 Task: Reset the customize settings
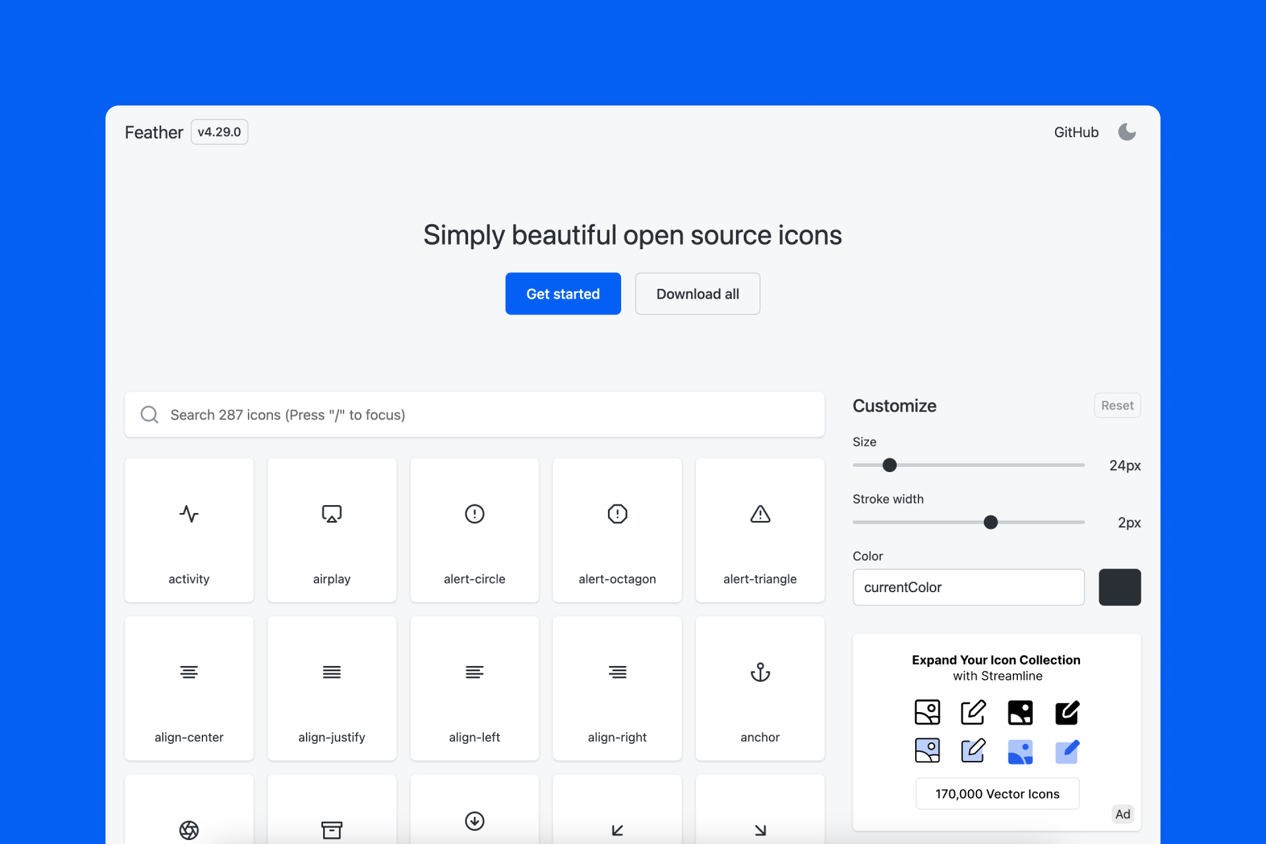tap(1117, 406)
